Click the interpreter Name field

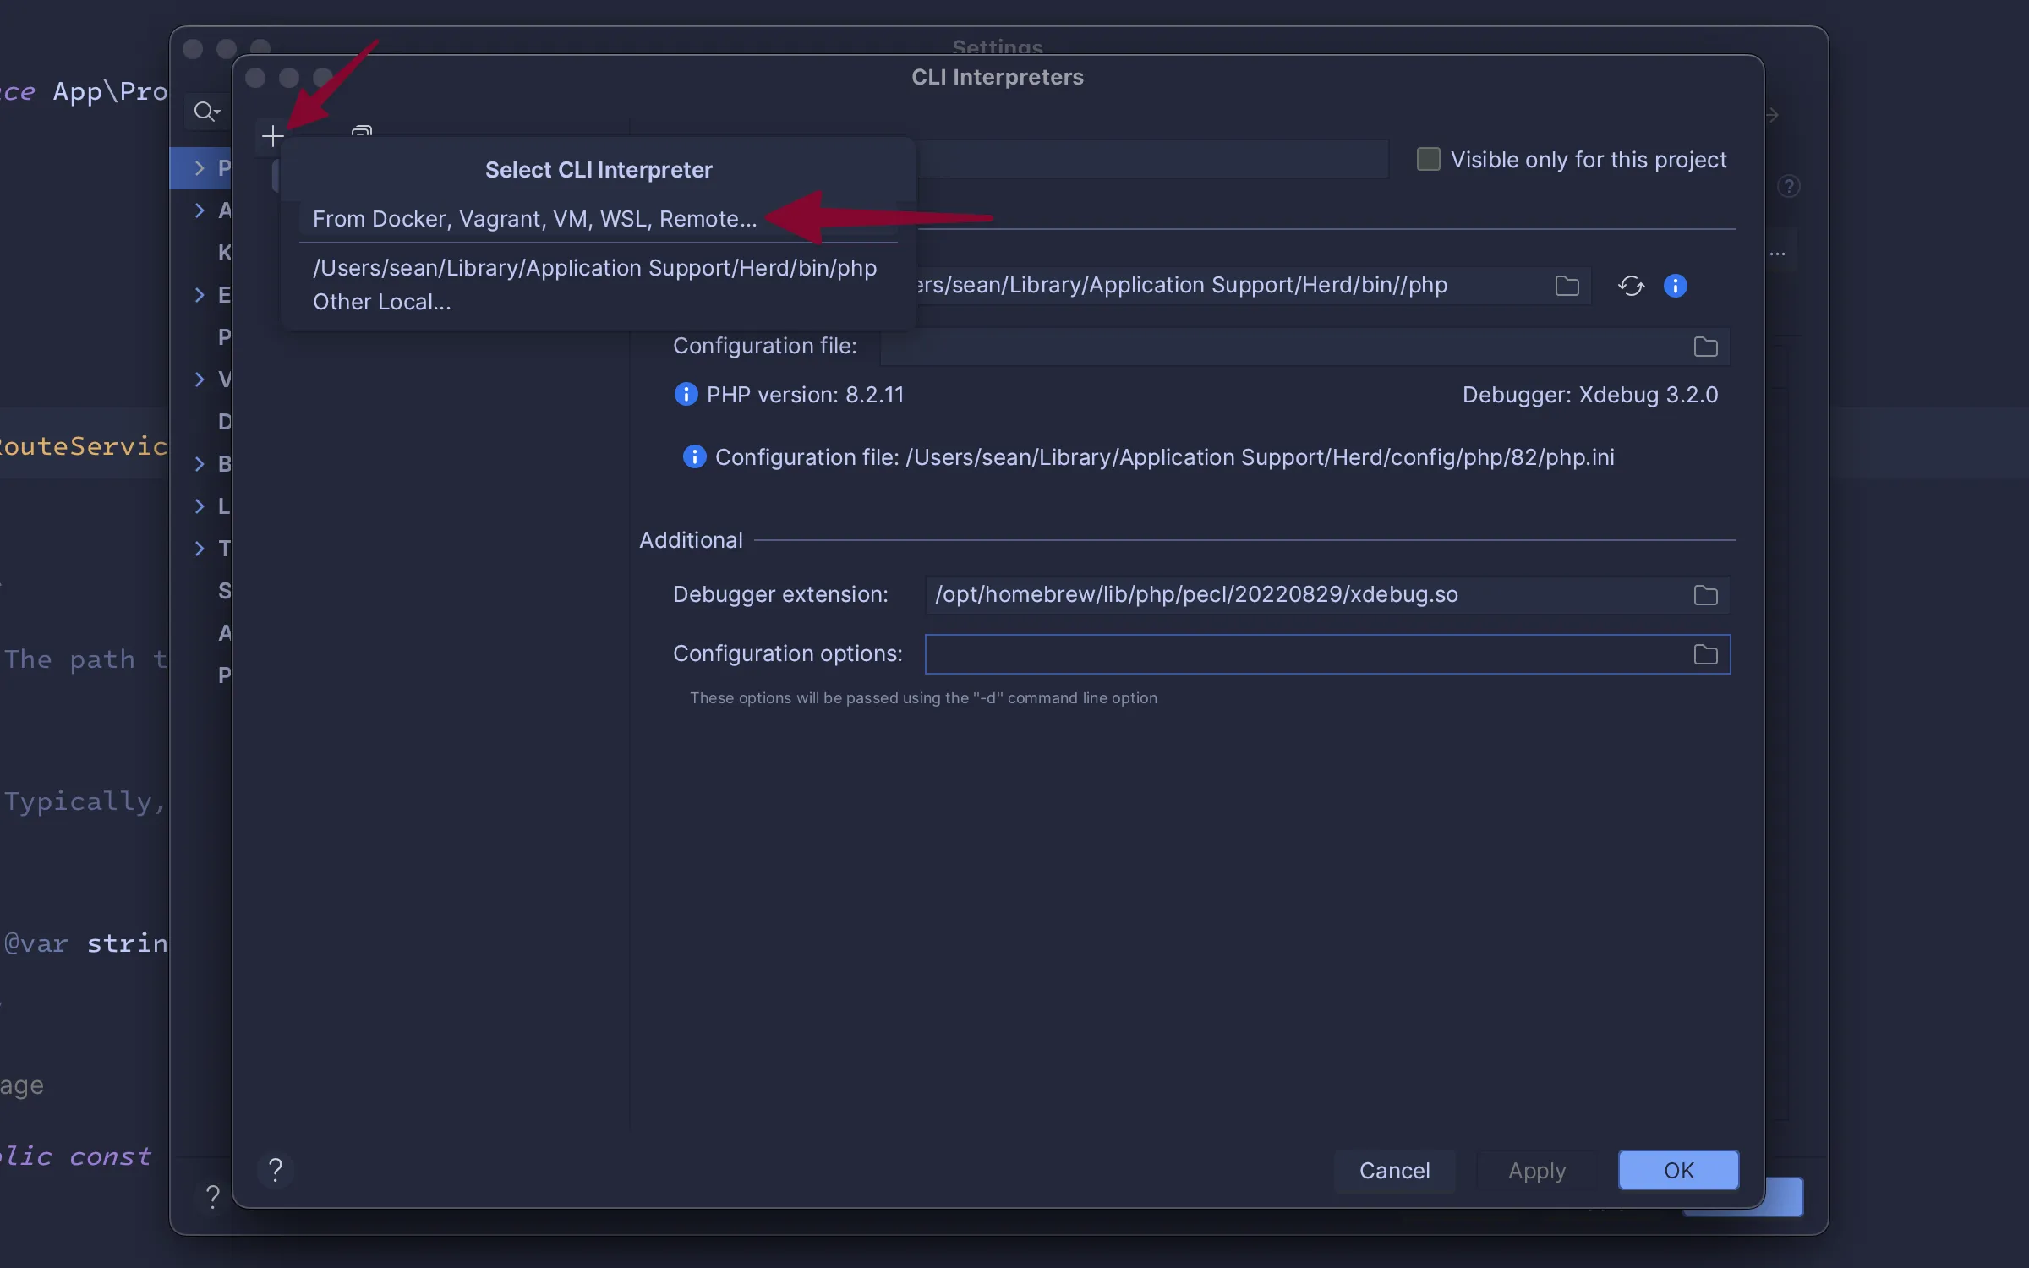[x=1152, y=159]
